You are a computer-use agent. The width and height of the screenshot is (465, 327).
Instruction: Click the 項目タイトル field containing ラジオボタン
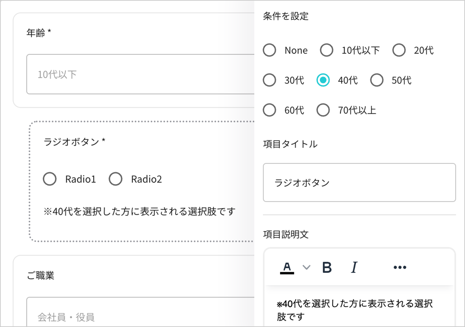click(359, 183)
